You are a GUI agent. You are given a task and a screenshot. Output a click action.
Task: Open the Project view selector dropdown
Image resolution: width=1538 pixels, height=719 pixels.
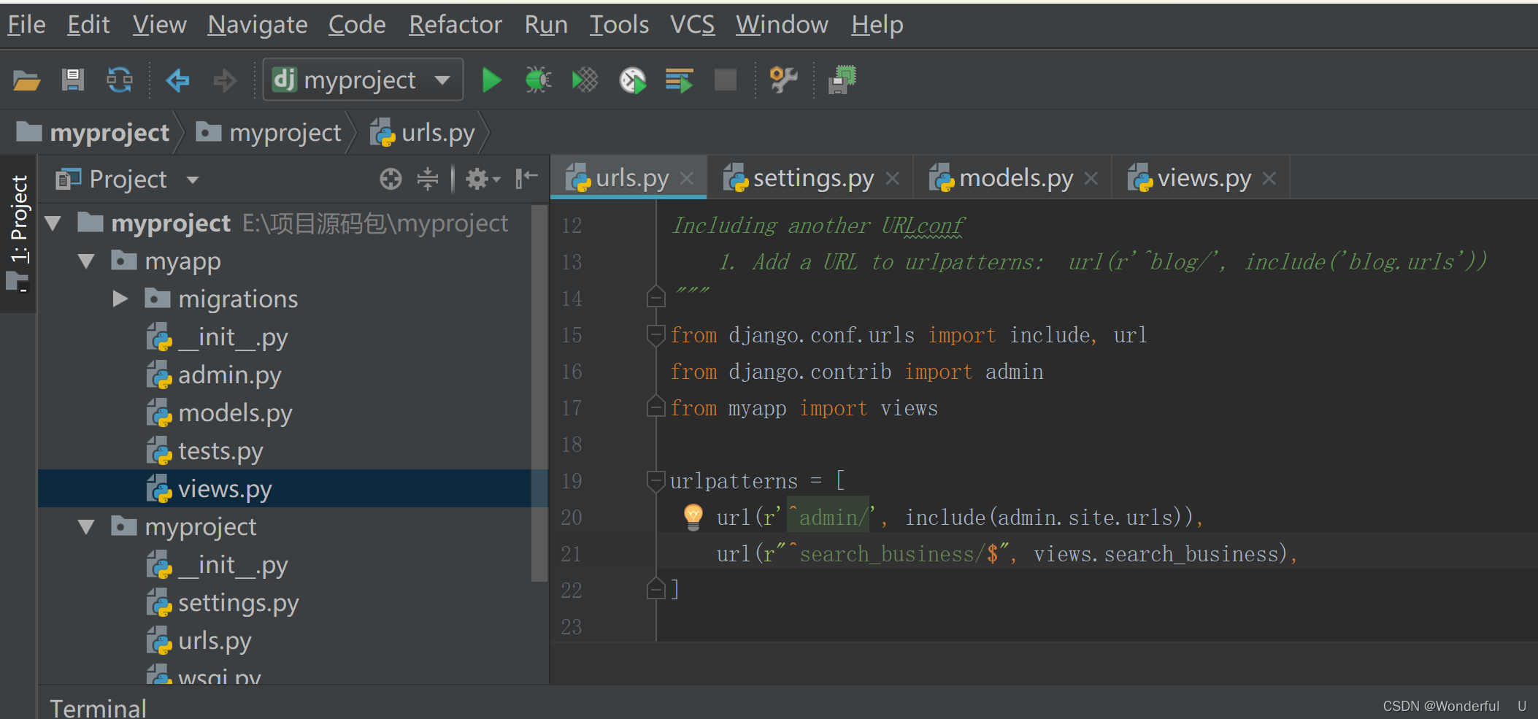pyautogui.click(x=128, y=180)
